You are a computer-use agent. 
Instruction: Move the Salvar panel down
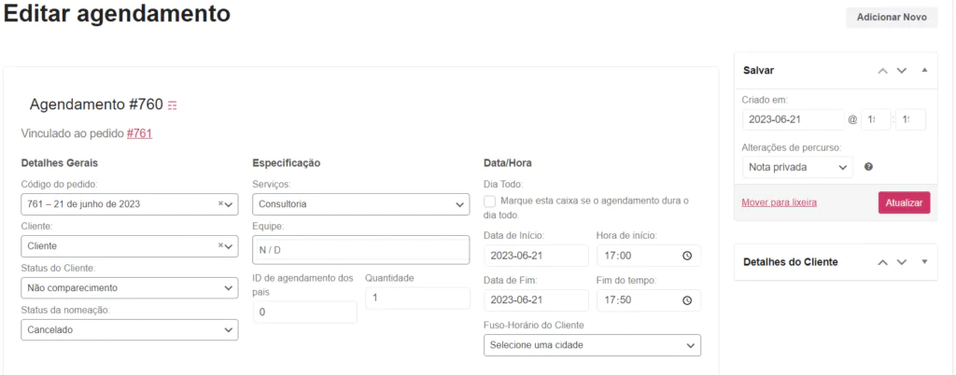pos(902,71)
